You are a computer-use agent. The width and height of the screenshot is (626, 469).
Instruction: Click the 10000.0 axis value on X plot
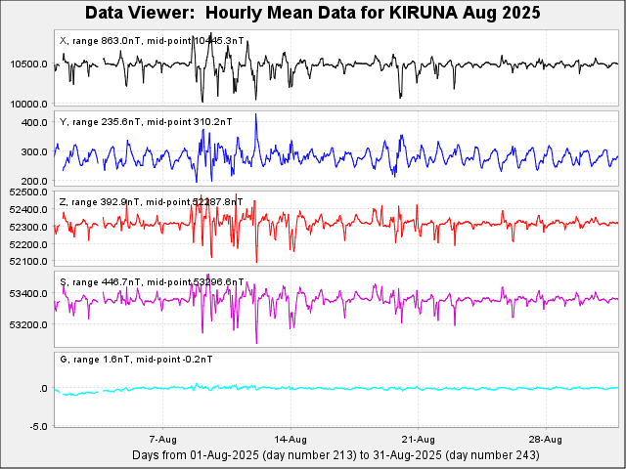click(x=29, y=105)
